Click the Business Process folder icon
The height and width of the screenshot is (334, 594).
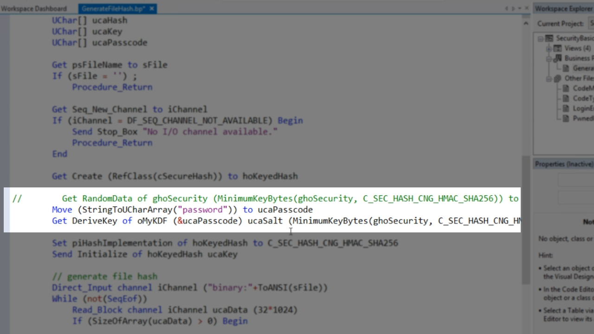coord(558,58)
